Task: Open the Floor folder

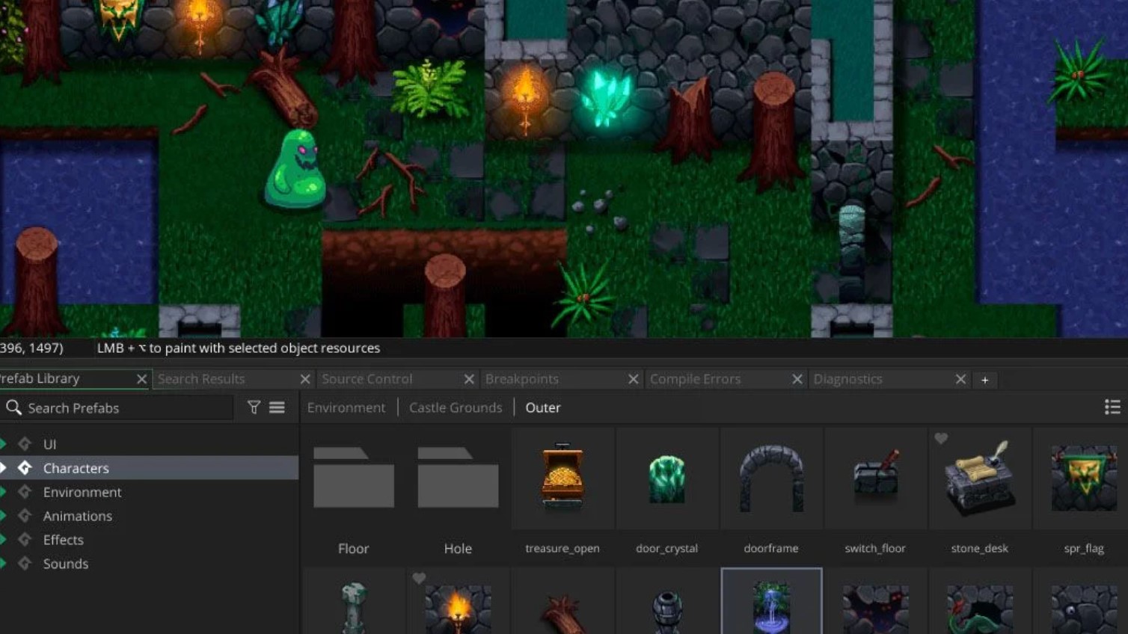Action: [x=353, y=478]
